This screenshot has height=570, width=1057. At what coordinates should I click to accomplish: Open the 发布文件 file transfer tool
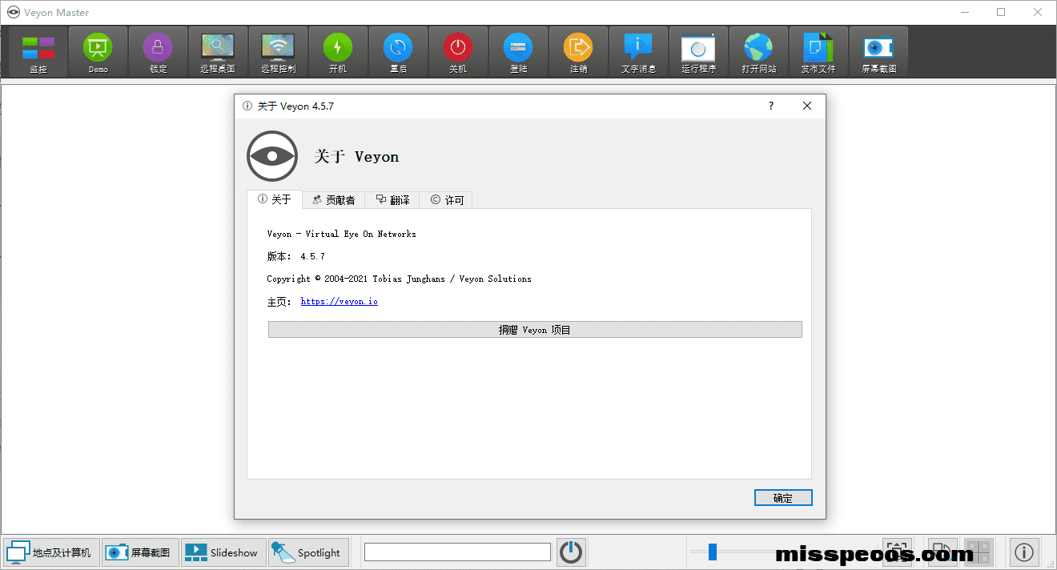818,53
